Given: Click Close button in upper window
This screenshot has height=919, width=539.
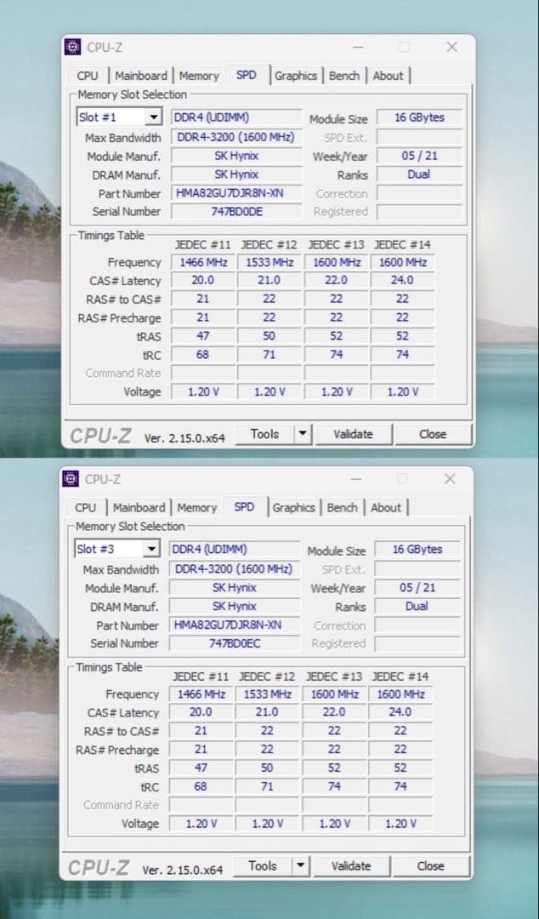Looking at the screenshot, I should pos(433,434).
